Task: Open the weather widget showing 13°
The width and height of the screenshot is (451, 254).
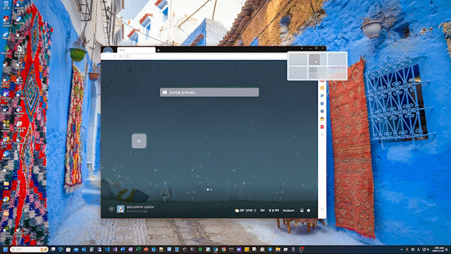Action: (244, 210)
